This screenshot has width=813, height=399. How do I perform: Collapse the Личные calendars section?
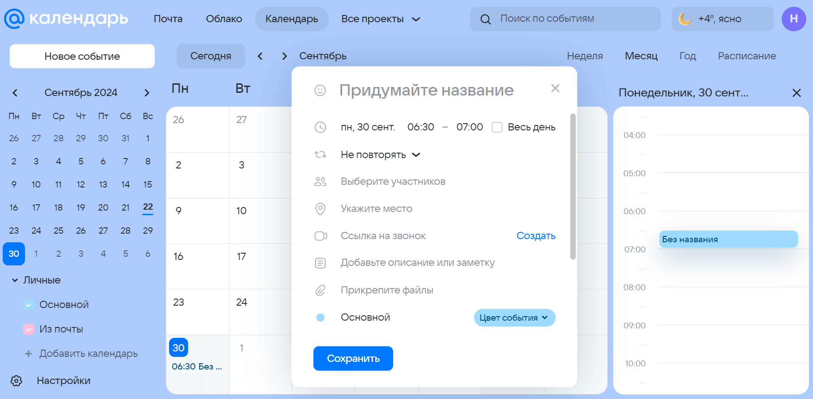pyautogui.click(x=15, y=280)
